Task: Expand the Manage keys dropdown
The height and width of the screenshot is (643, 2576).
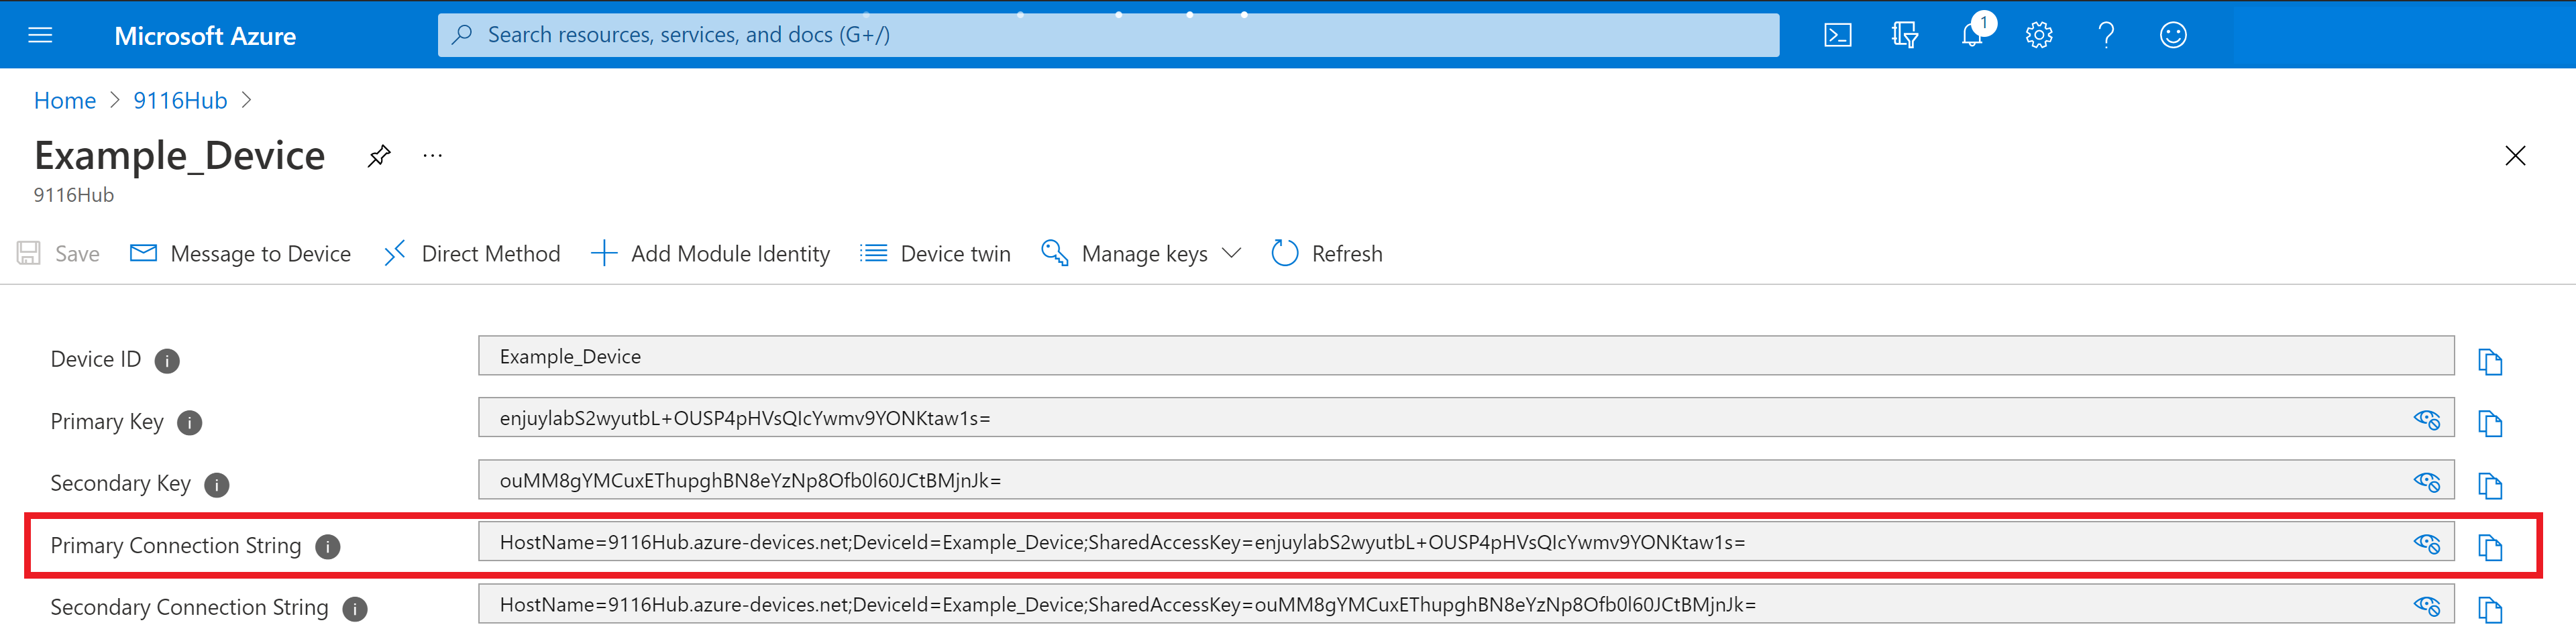Action: pyautogui.click(x=1232, y=253)
